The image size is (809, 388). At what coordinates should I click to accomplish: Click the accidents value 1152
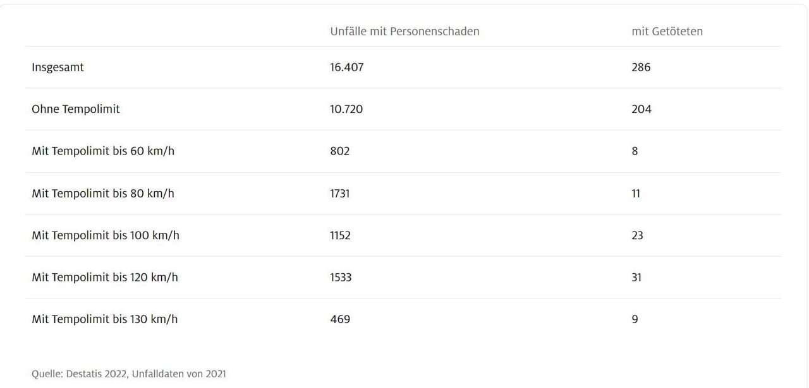click(x=340, y=235)
